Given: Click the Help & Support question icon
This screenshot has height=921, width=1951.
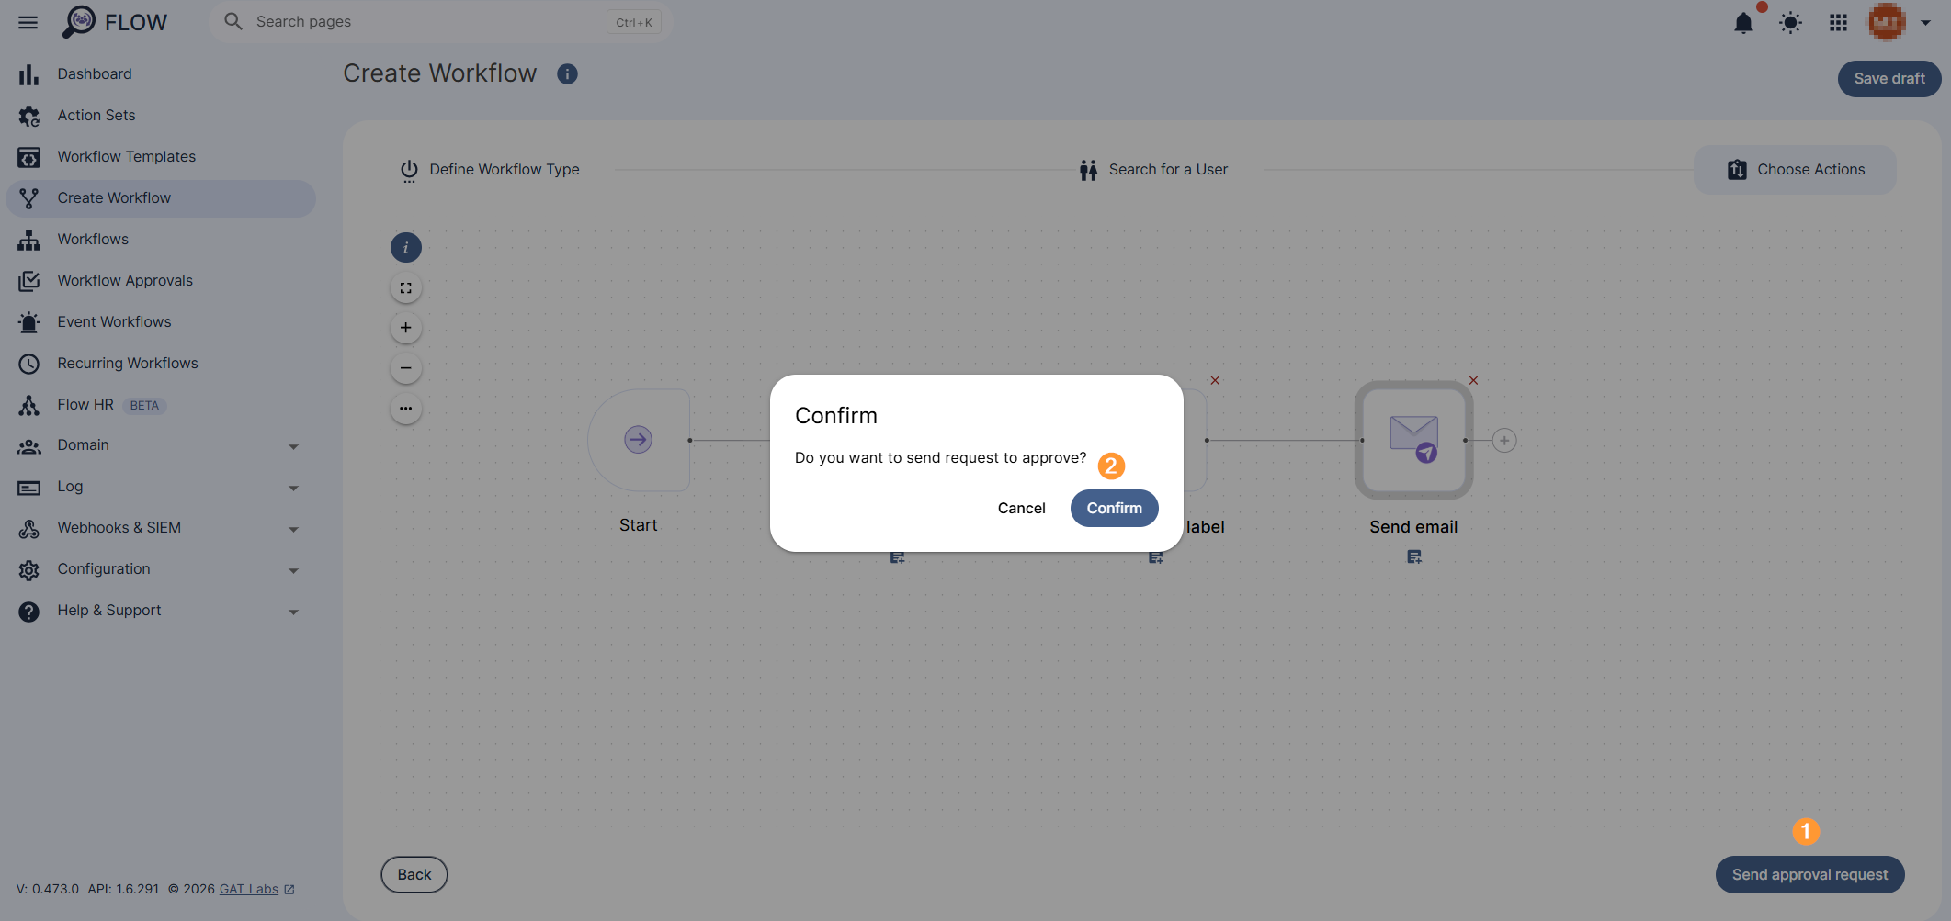Looking at the screenshot, I should [29, 612].
